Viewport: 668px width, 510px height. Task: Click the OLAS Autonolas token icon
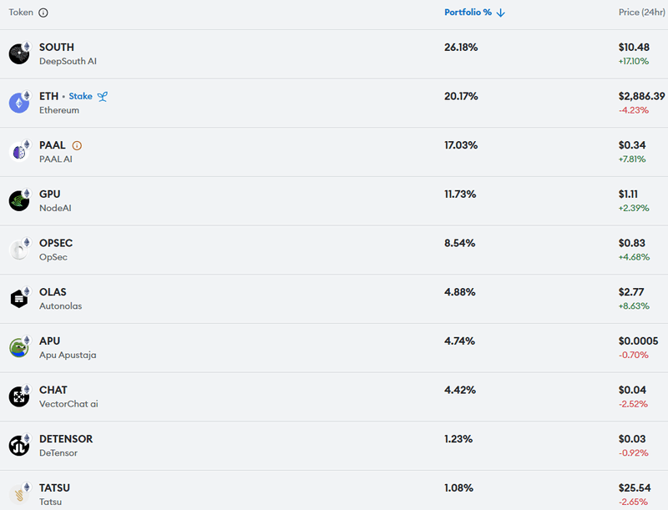(19, 299)
